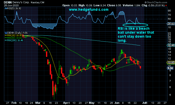Image resolution: width=175 pixels, height=105 pixels.
Task: Click the 10.95 MA(10) price tag on right axis
Action: [171, 62]
